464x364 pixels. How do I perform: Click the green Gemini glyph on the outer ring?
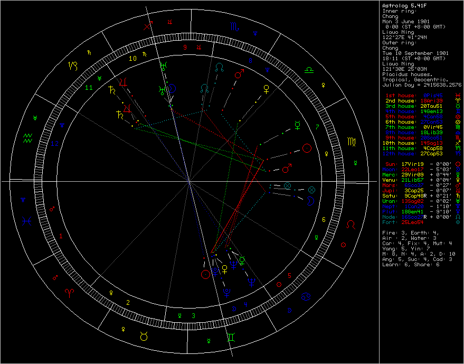pos(231,337)
